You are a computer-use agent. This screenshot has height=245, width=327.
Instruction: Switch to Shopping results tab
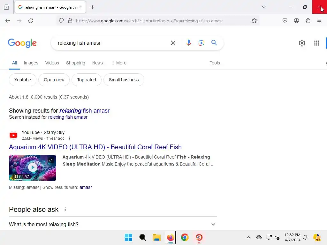click(75, 63)
